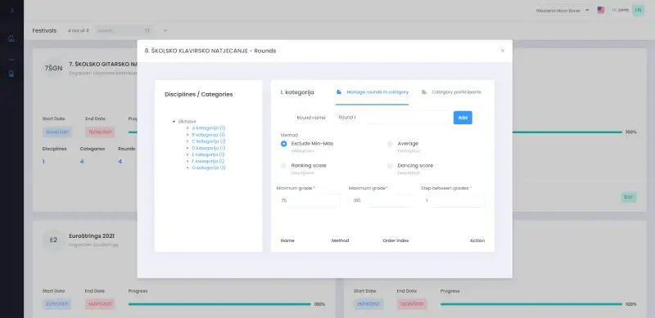Image resolution: width=655 pixels, height=318 pixels.
Task: Open D kategorija in category tree
Action: coord(209,148)
